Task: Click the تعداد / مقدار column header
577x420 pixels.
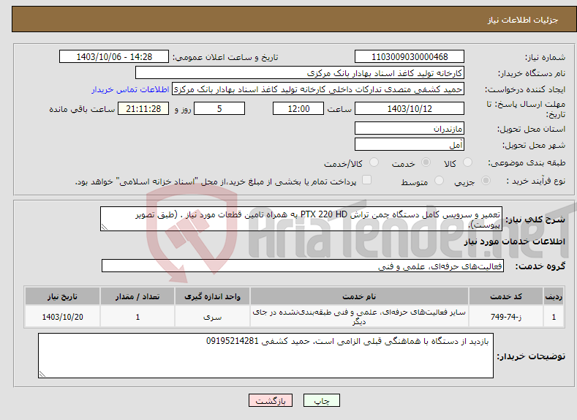Action: pos(137,296)
